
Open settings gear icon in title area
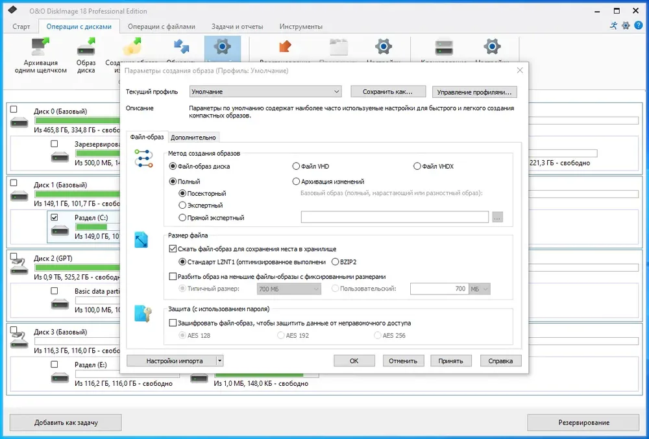(626, 26)
